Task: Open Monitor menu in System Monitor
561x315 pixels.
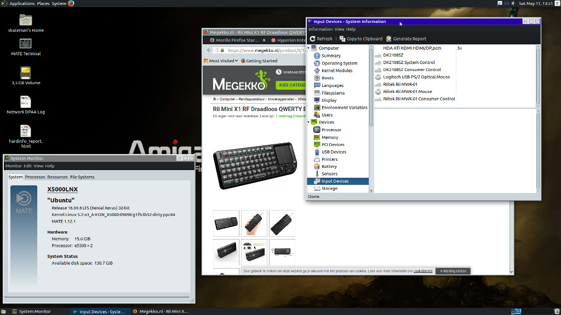Action: tap(13, 166)
